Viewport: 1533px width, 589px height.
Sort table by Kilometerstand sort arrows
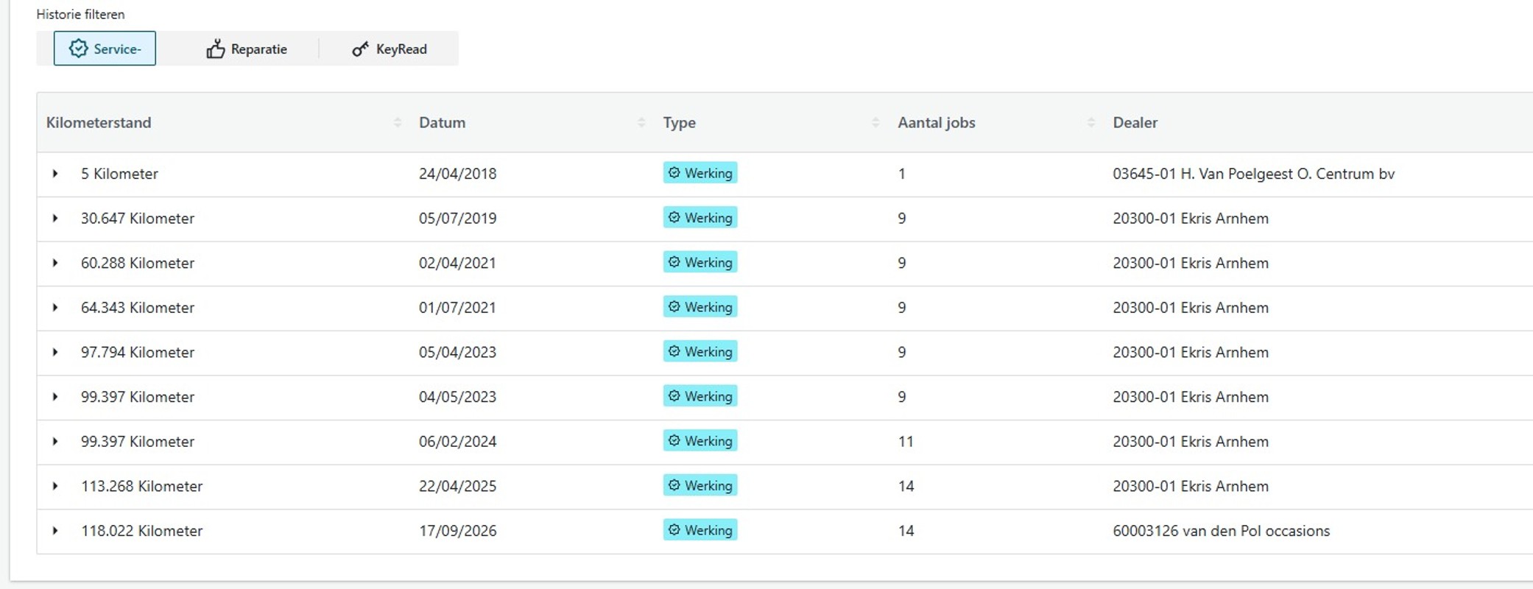pos(398,122)
